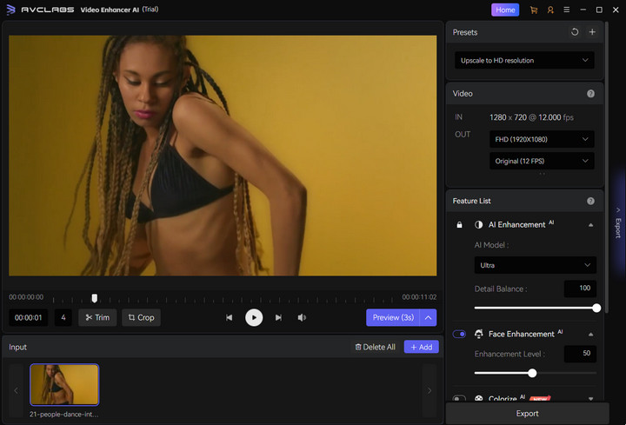Click the start time 00:00:00:00
This screenshot has width=626, height=425.
26,297
